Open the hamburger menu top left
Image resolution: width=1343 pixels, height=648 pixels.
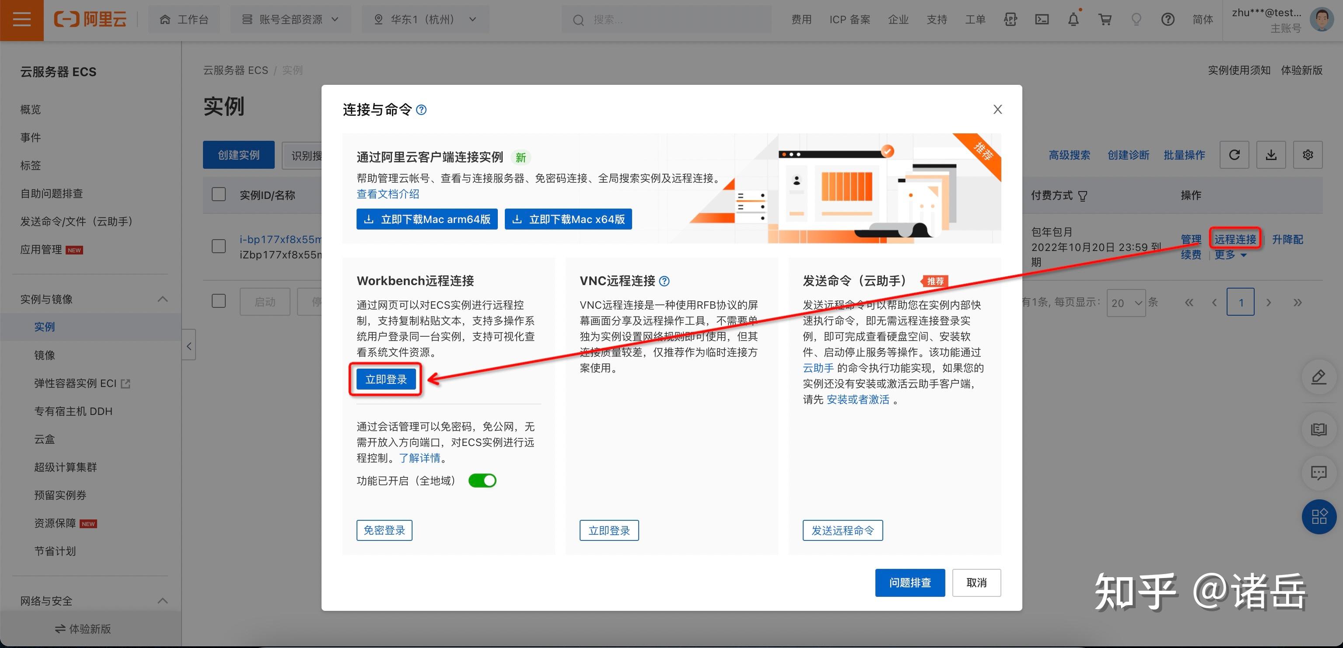click(x=21, y=20)
